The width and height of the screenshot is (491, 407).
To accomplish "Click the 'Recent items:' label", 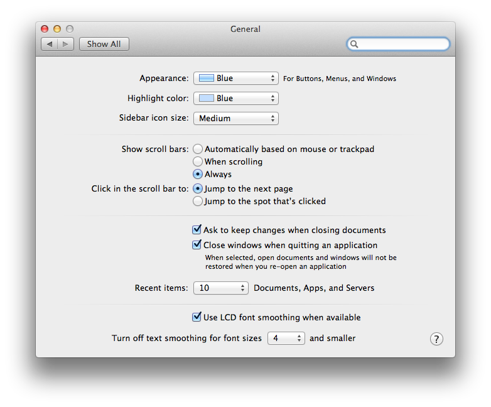I will click(x=161, y=288).
